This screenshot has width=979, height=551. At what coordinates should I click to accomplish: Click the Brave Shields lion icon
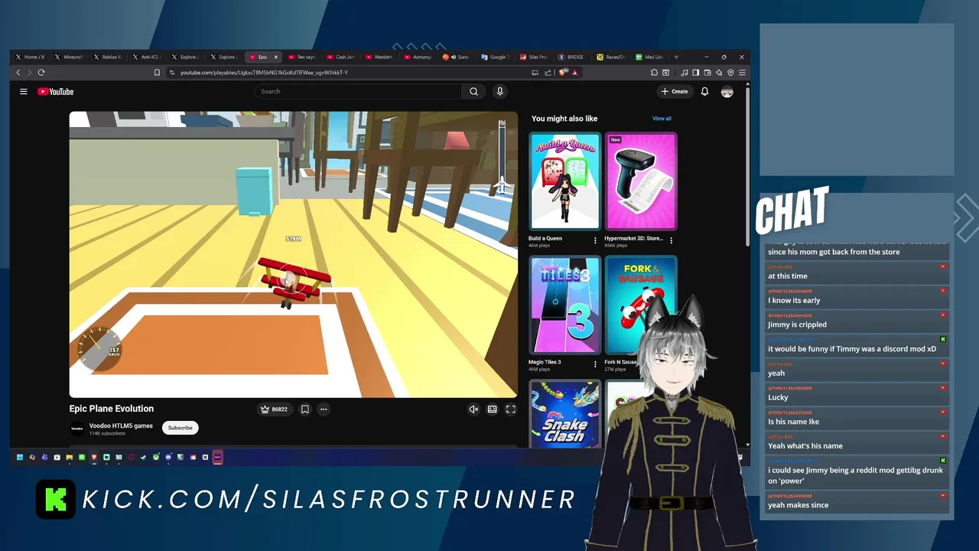coord(562,73)
